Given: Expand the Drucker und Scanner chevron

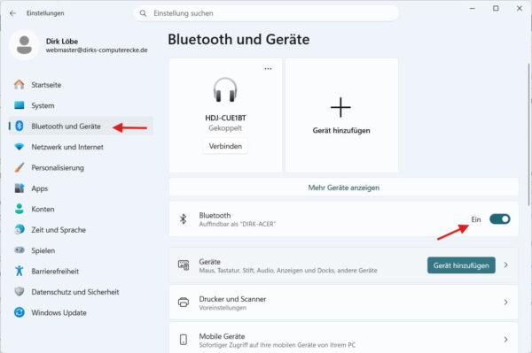Looking at the screenshot, I should tap(506, 302).
